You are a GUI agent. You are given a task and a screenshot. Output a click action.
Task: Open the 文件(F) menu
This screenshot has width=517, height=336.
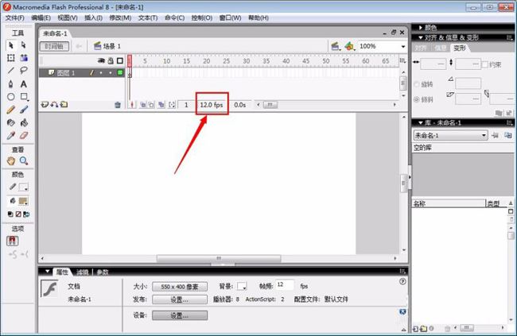click(15, 17)
